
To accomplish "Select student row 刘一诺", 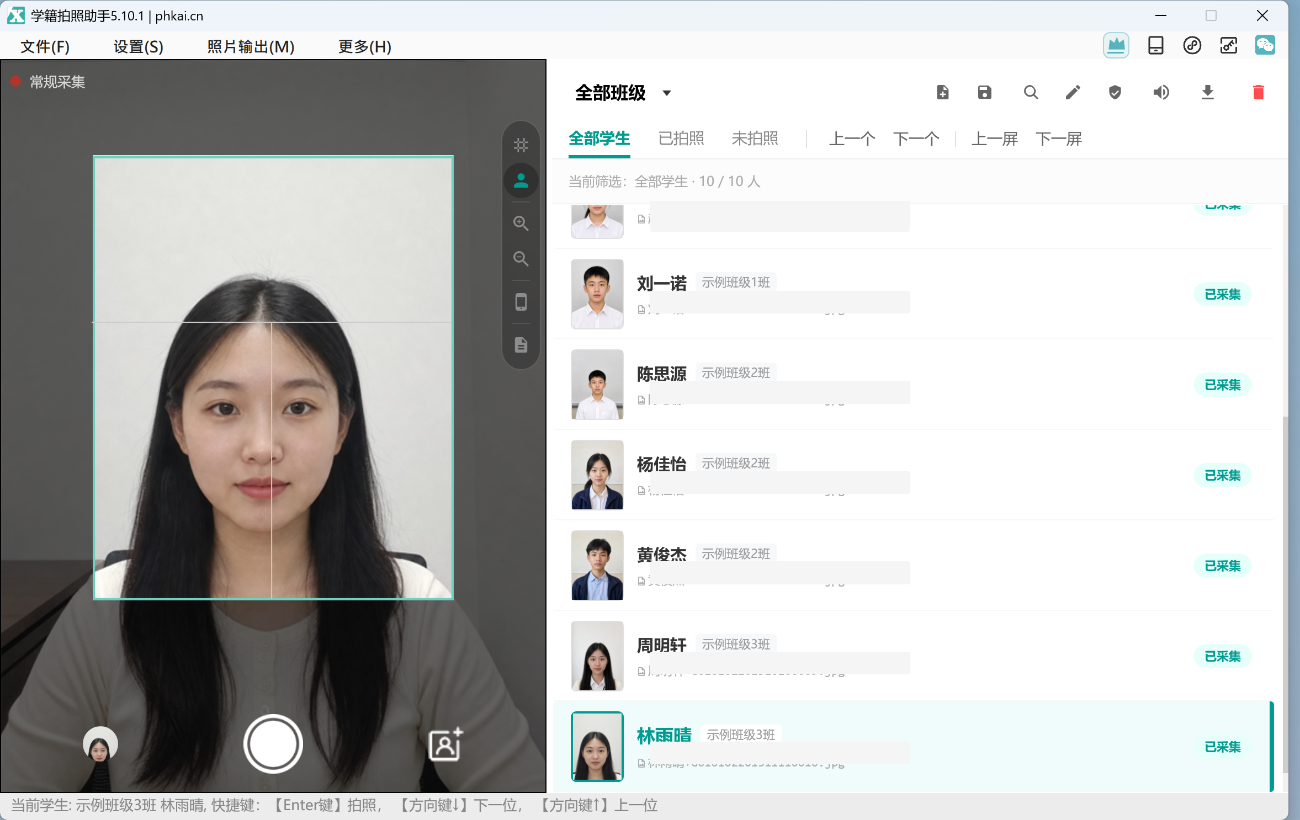I will [913, 294].
